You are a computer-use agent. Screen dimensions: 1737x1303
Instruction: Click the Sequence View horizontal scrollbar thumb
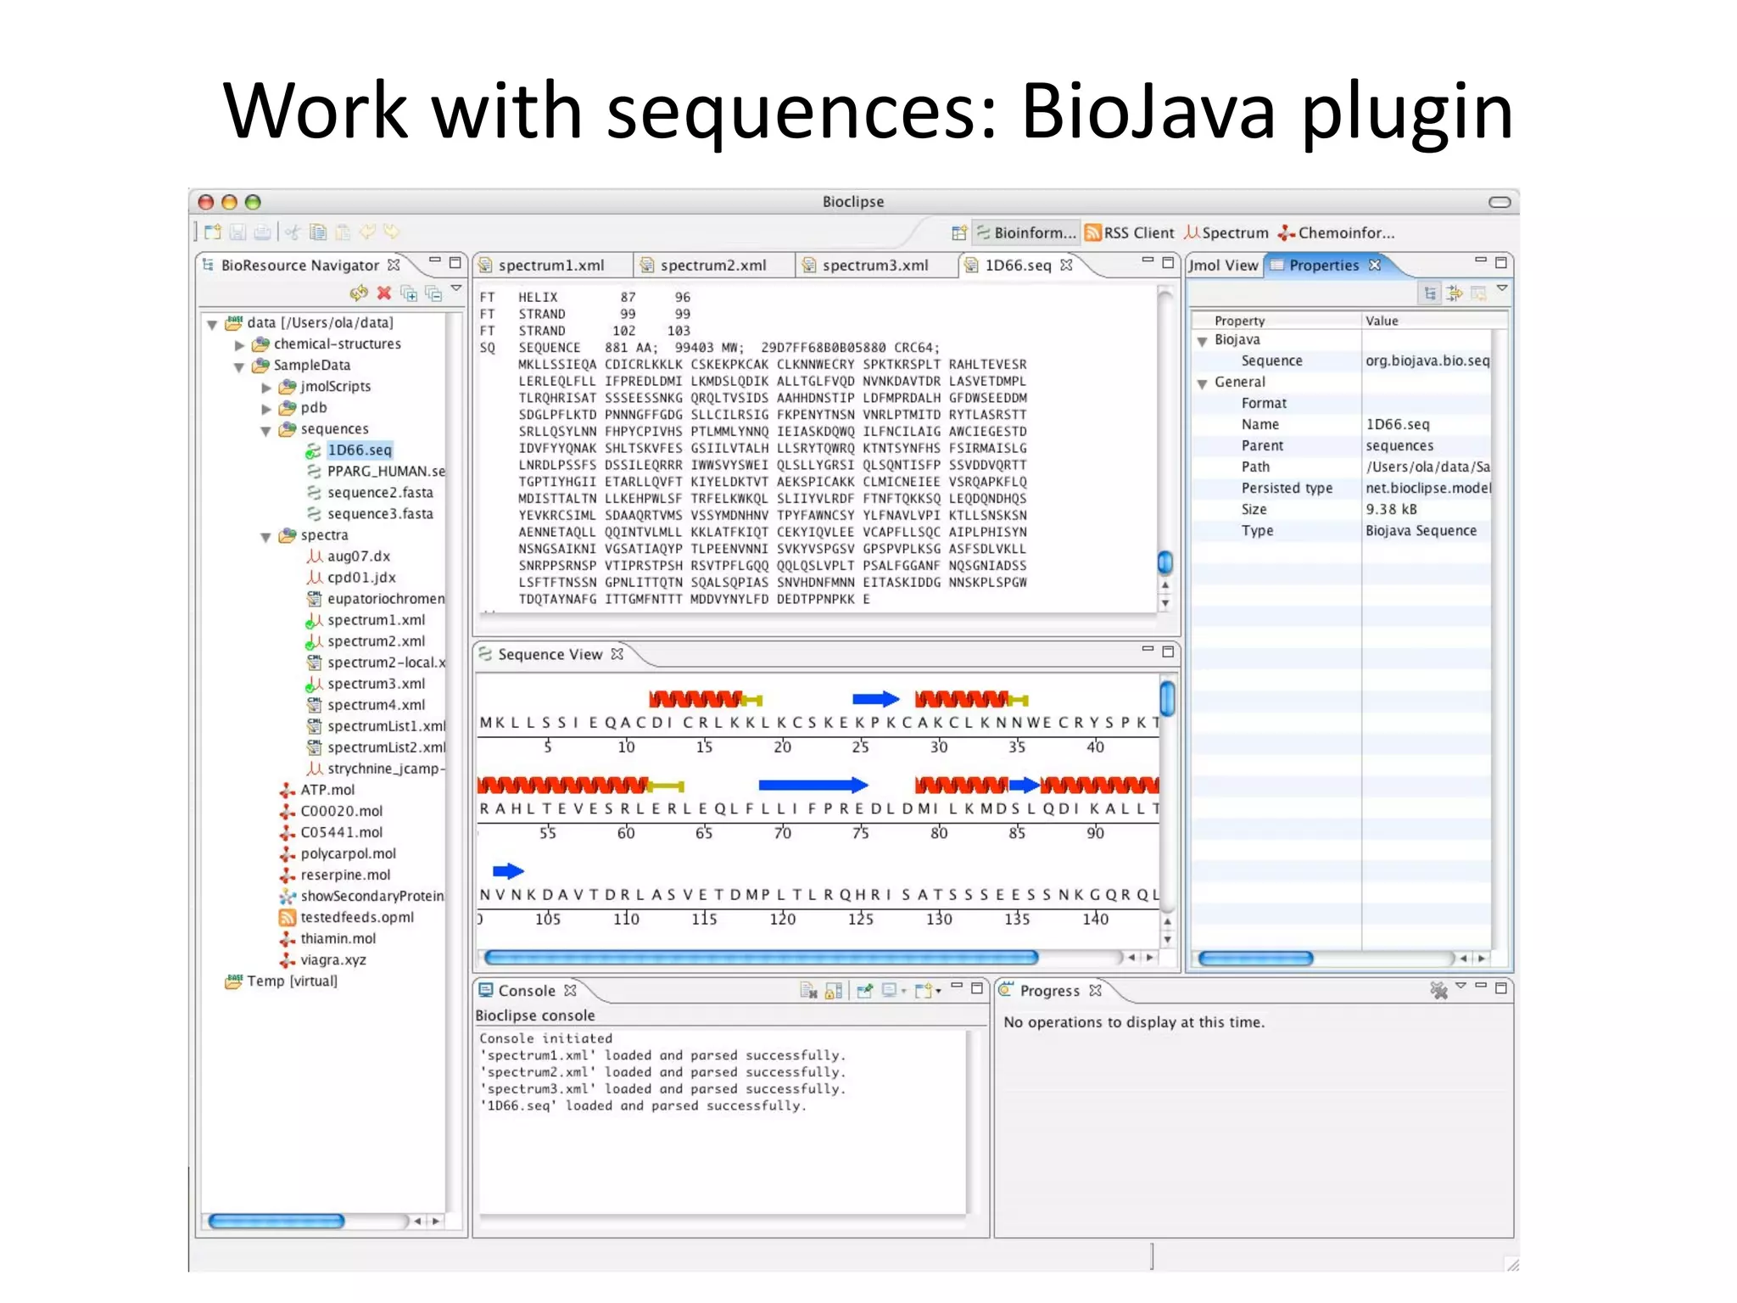click(761, 957)
